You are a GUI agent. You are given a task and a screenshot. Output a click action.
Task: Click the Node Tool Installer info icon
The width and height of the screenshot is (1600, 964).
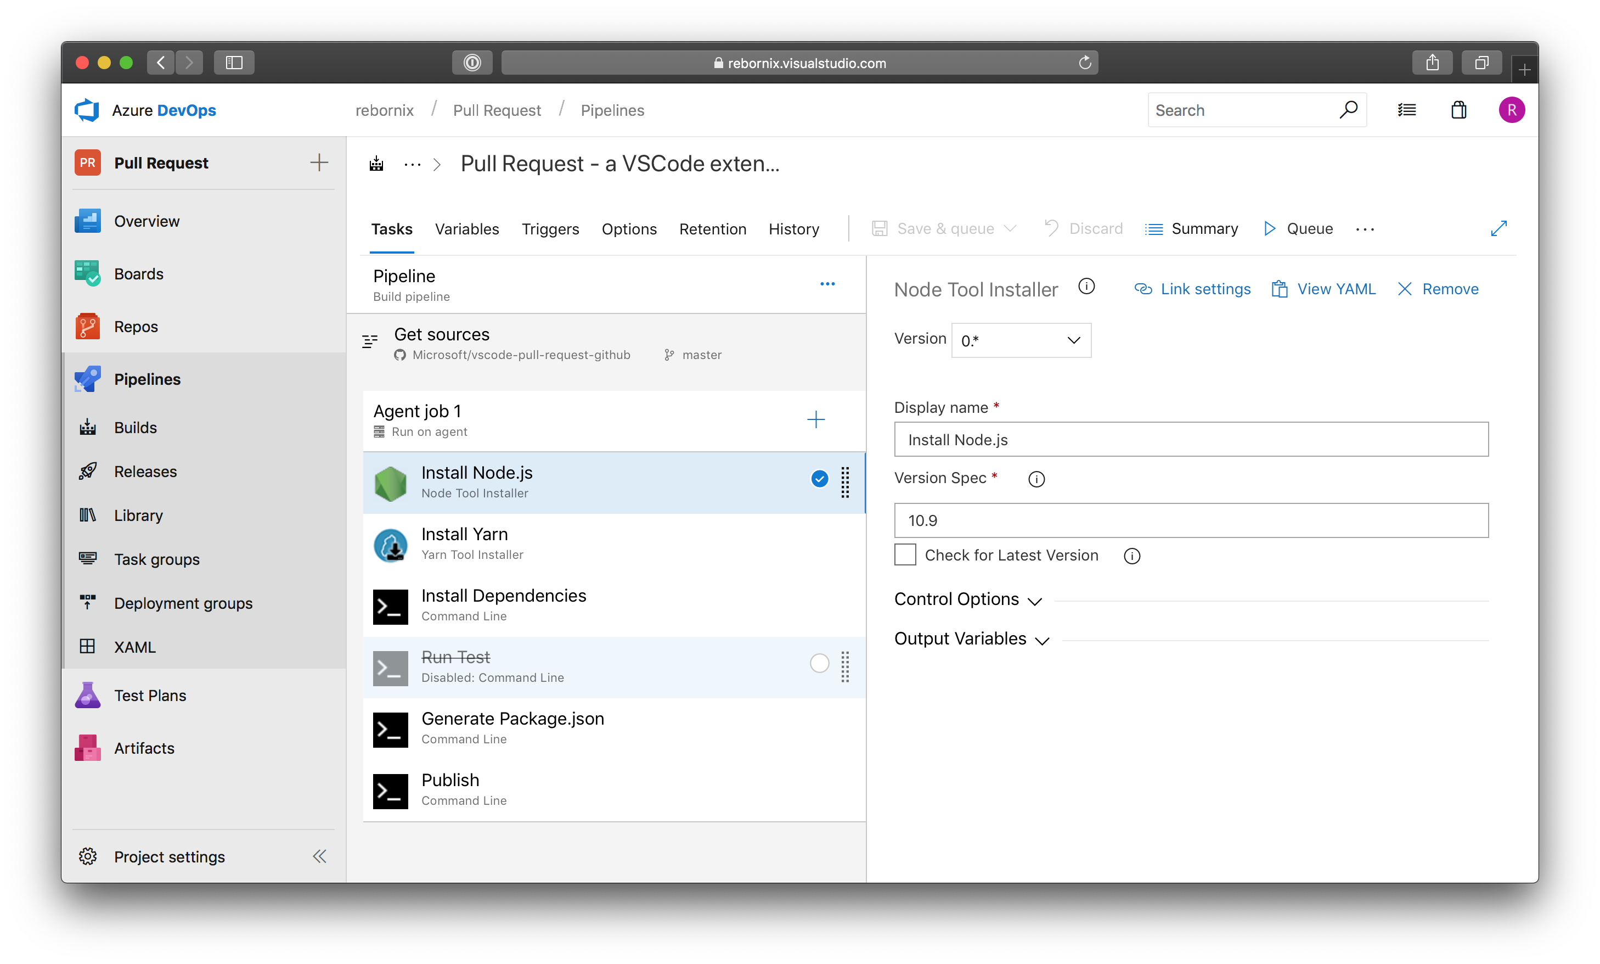coord(1086,287)
